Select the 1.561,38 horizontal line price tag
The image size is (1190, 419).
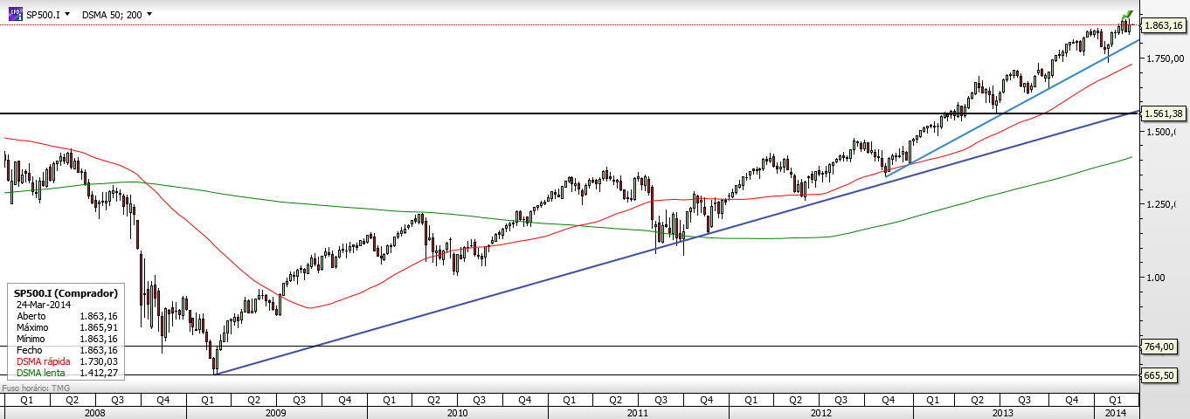point(1165,113)
